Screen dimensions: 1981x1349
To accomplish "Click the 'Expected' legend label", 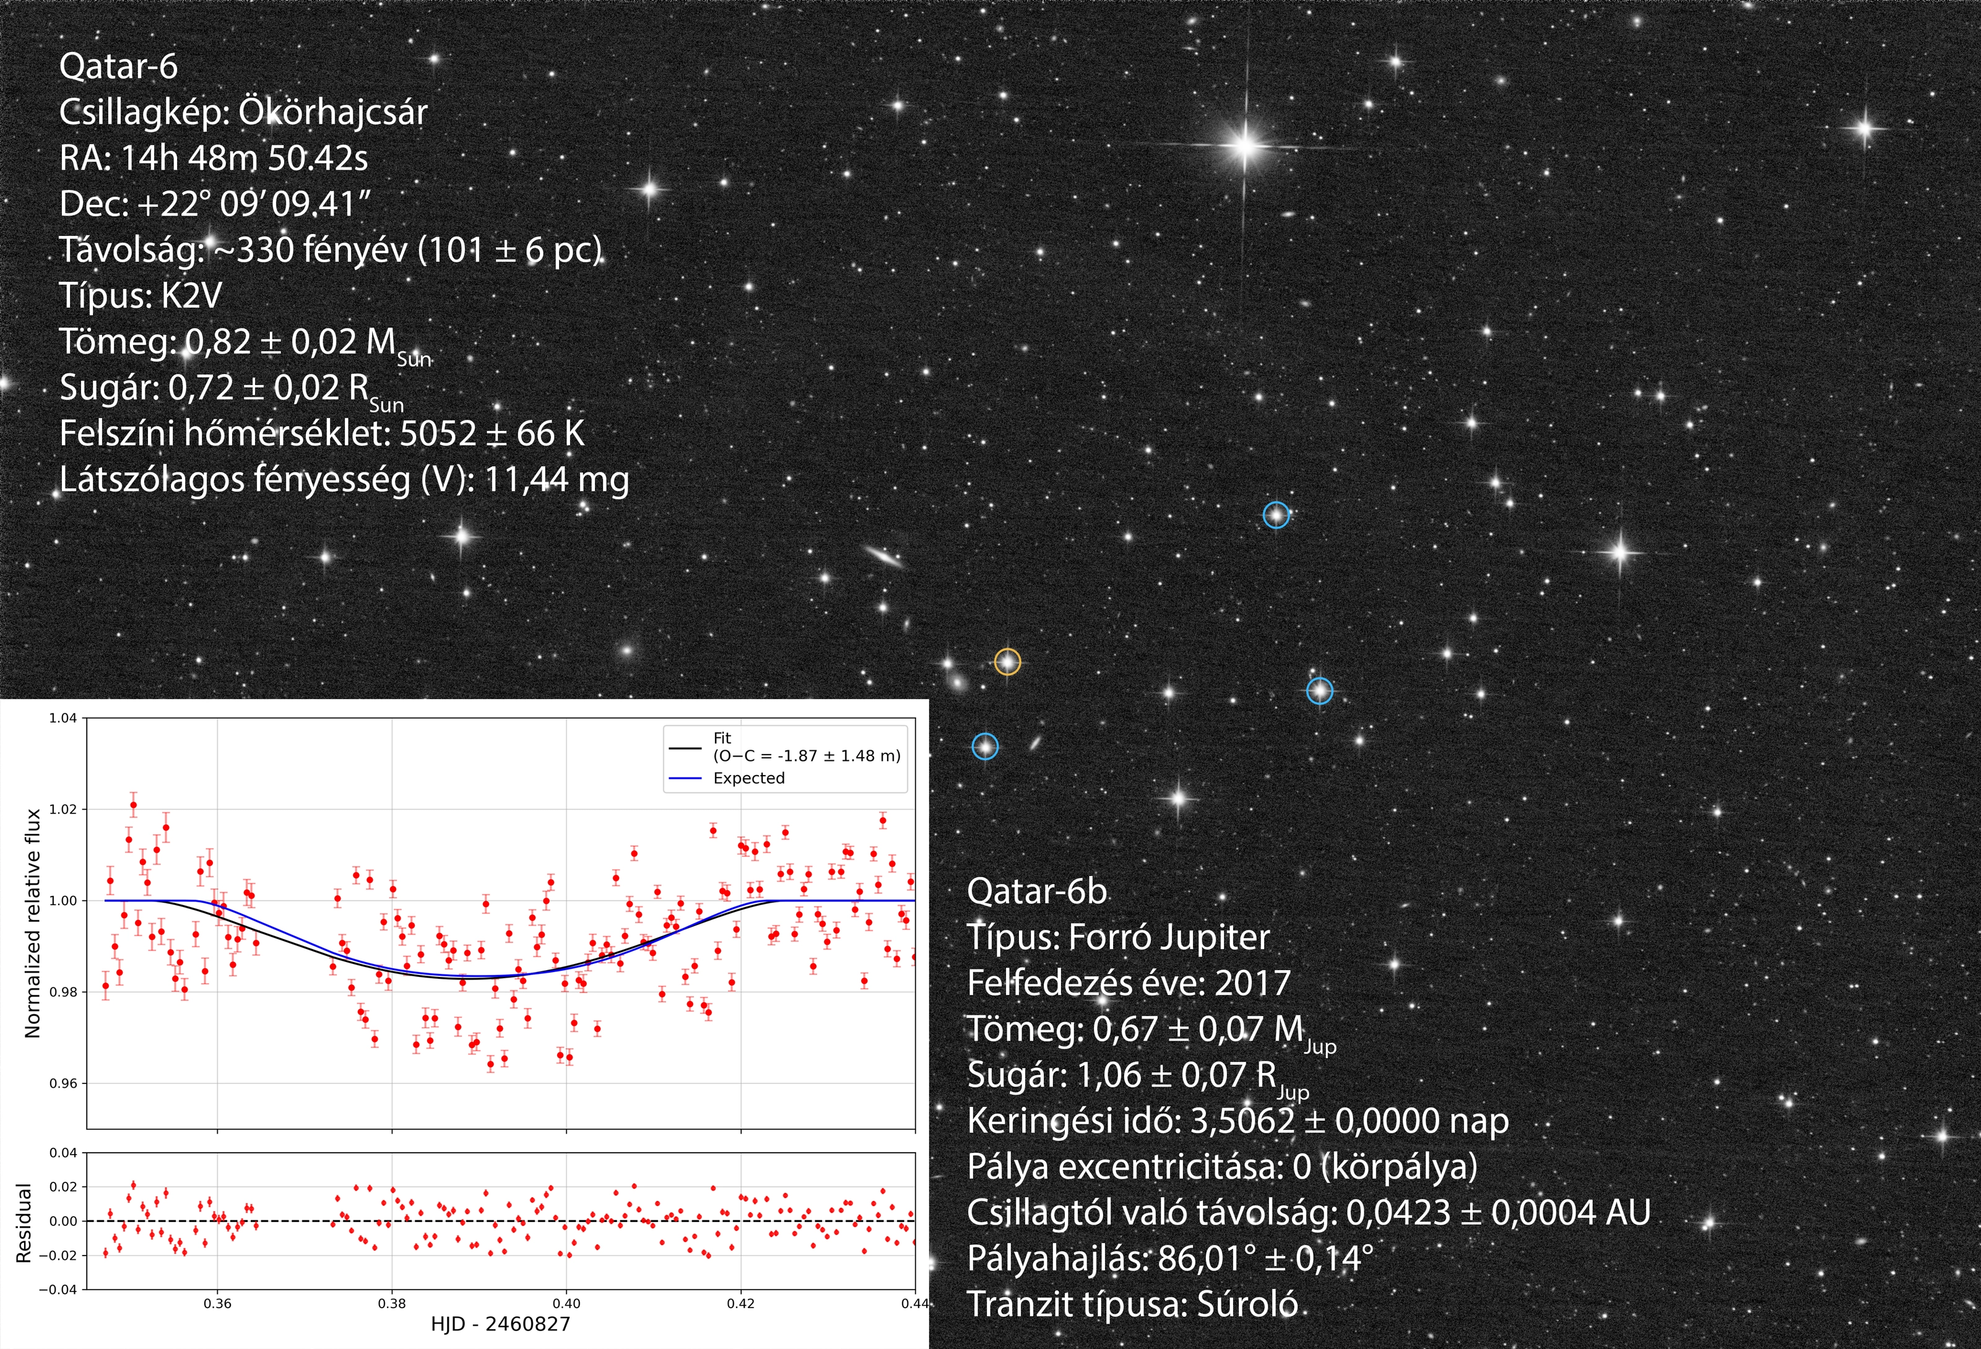I will 748,779.
